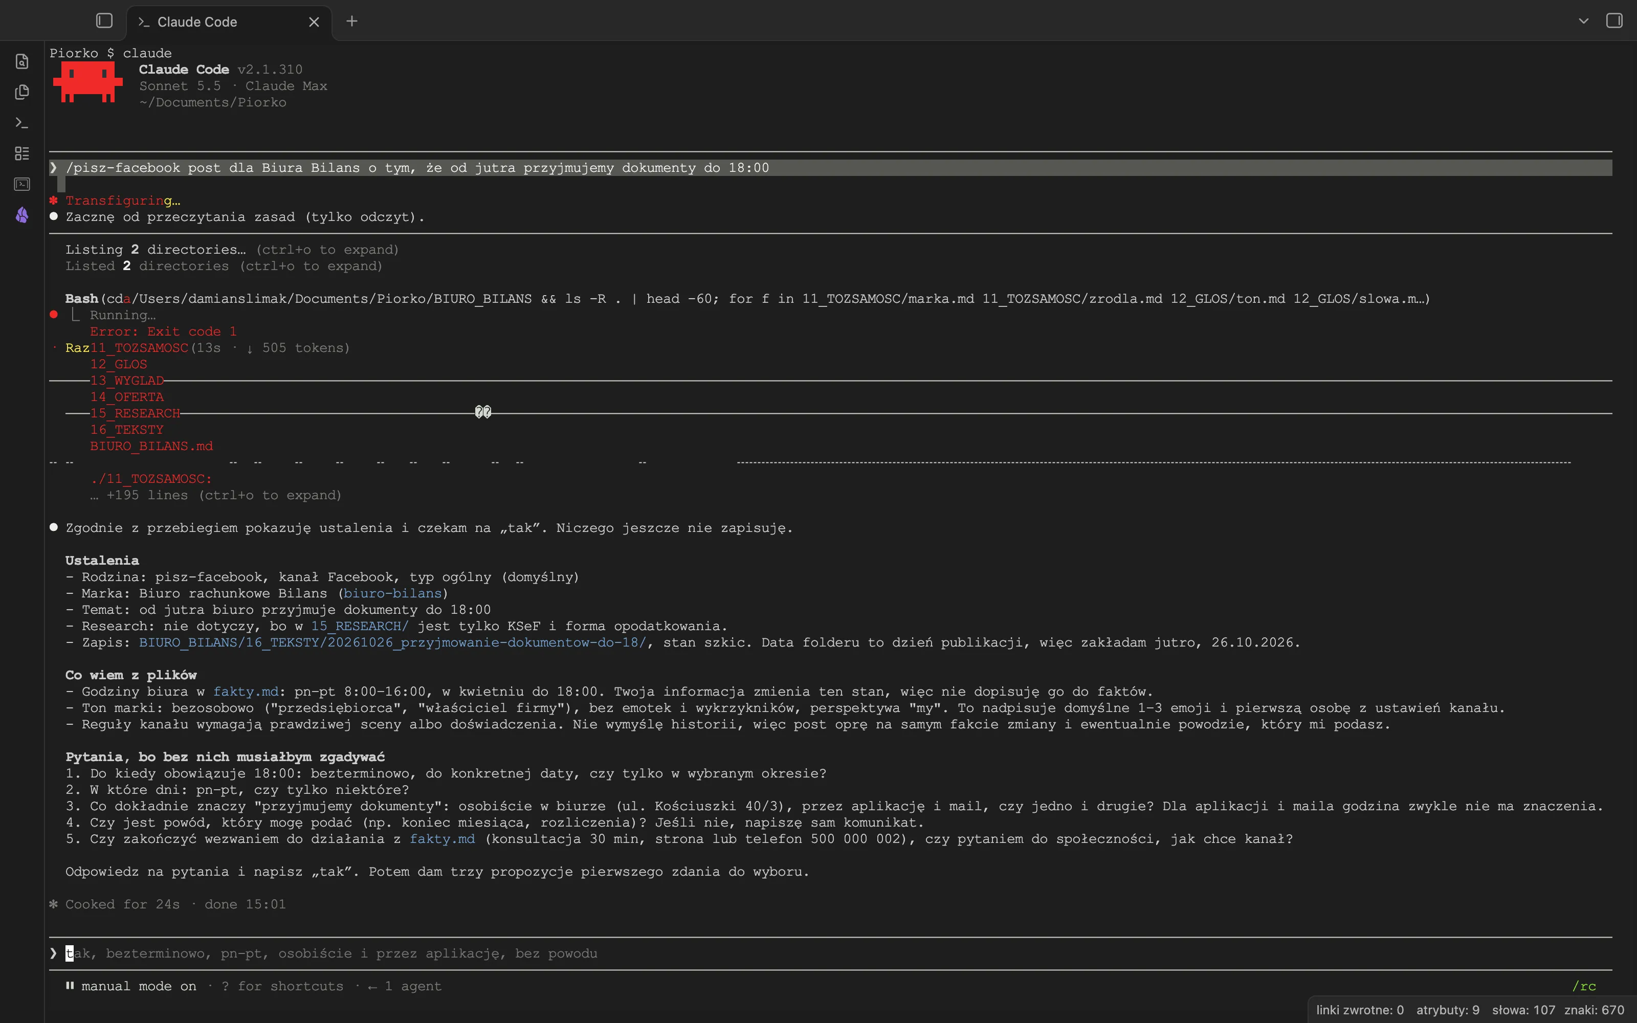Screen dimensions: 1637x1023
Task: Click the purple Obsidian crystal icon
Action: coord(23,215)
